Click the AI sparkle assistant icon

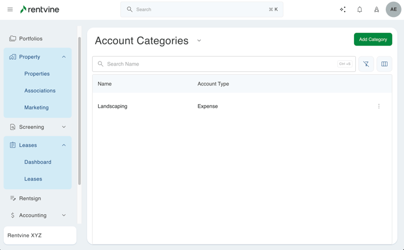coord(342,9)
